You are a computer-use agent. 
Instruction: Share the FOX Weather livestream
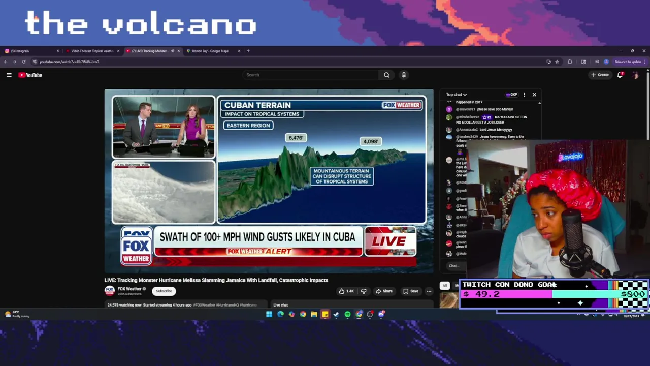[x=384, y=291]
